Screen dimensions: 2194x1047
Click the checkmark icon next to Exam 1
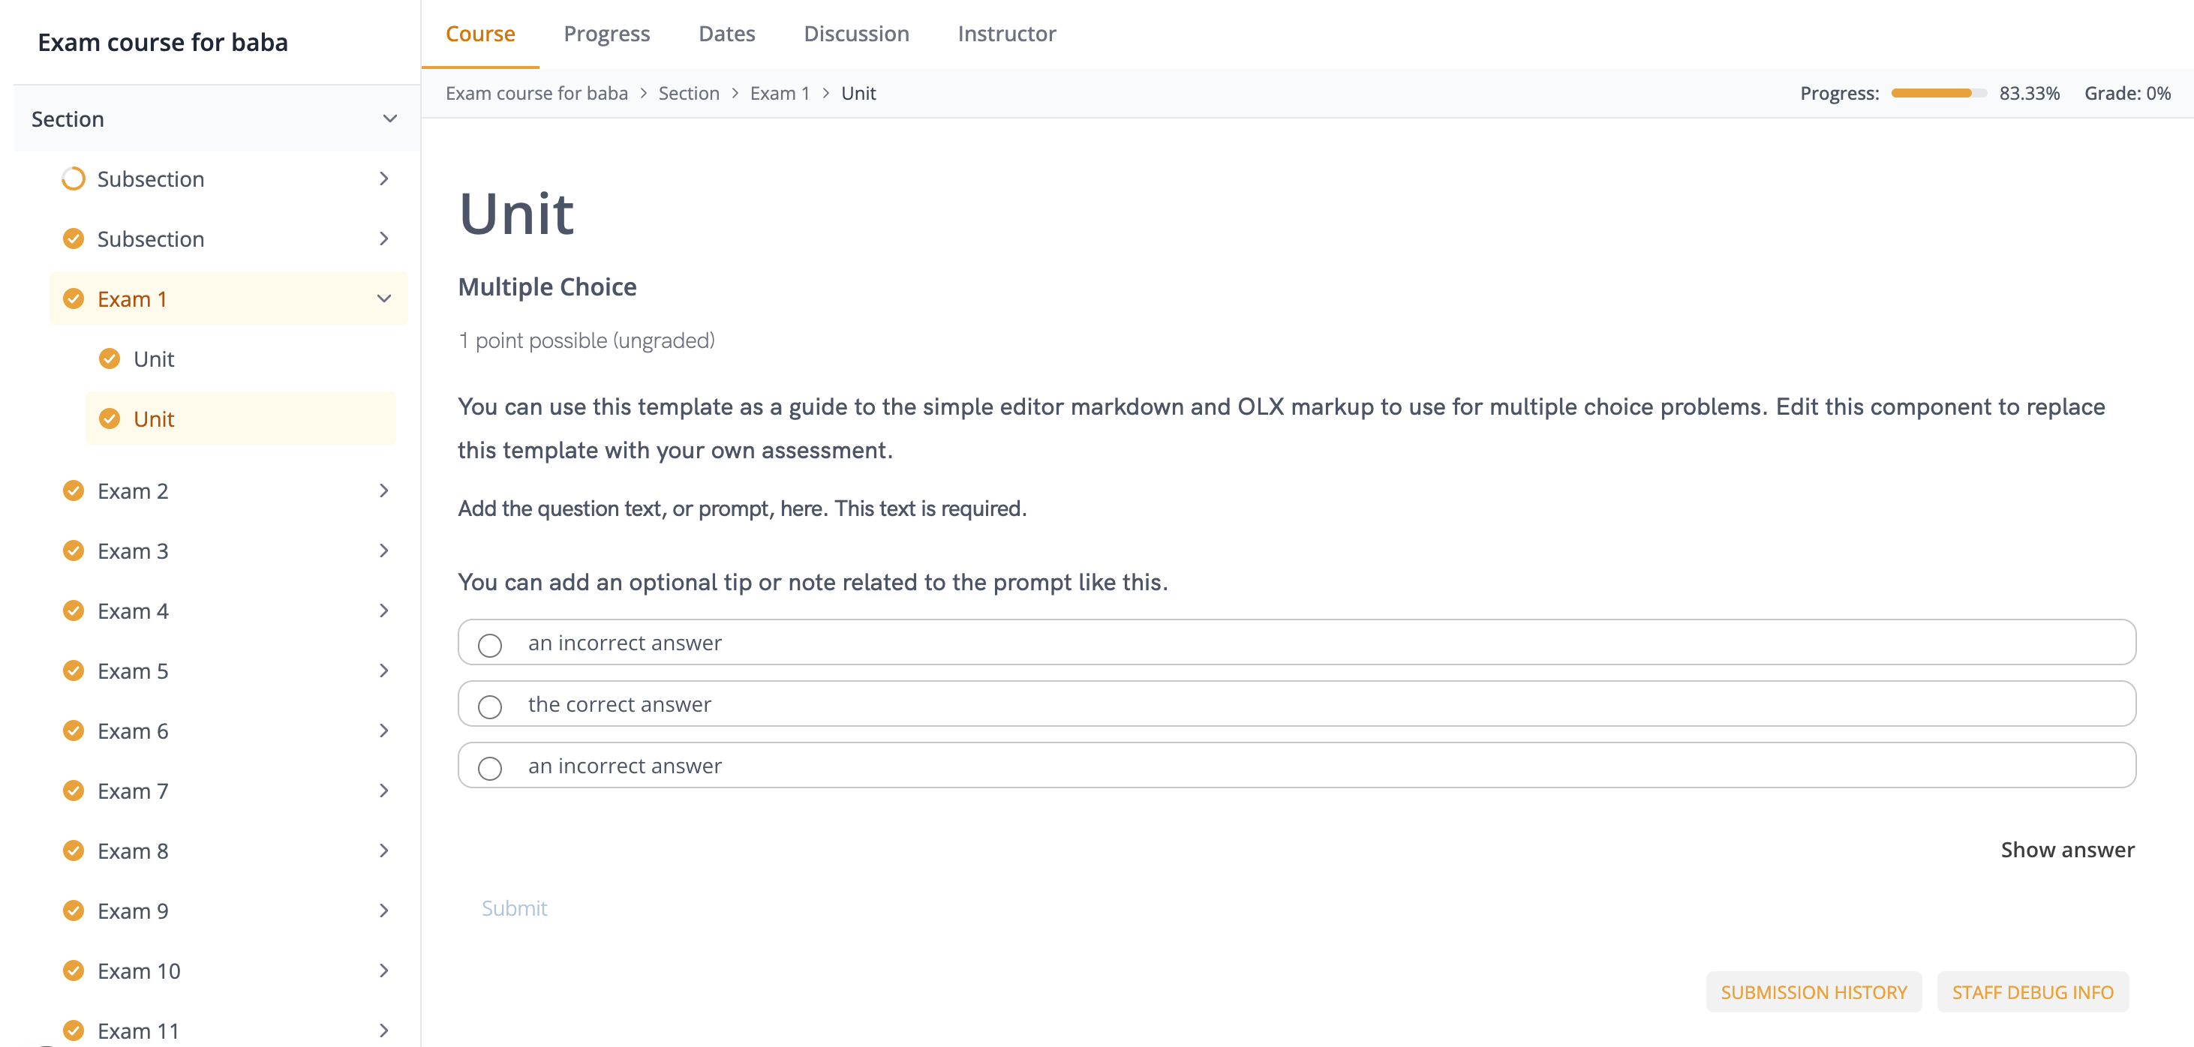(x=74, y=298)
